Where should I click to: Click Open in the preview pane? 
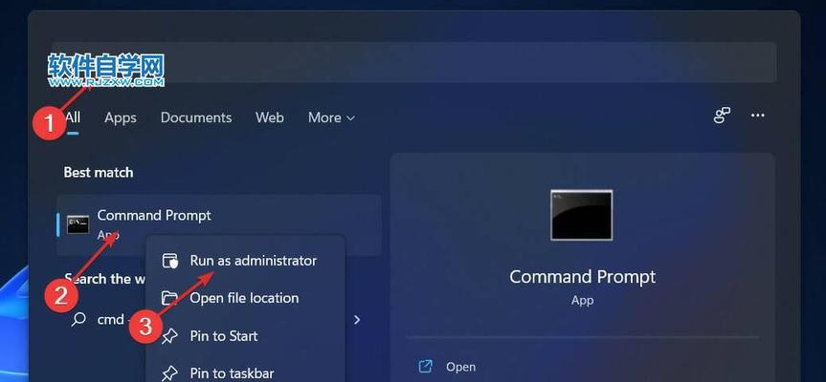(x=460, y=367)
